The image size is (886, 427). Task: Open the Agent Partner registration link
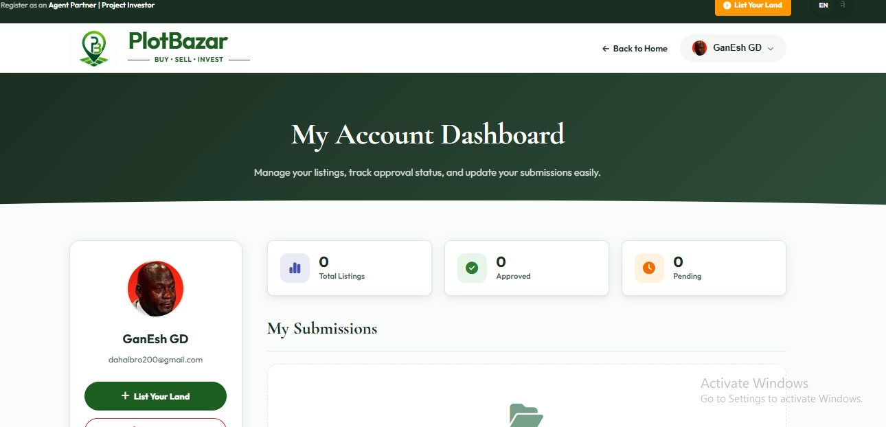pyautogui.click(x=72, y=5)
